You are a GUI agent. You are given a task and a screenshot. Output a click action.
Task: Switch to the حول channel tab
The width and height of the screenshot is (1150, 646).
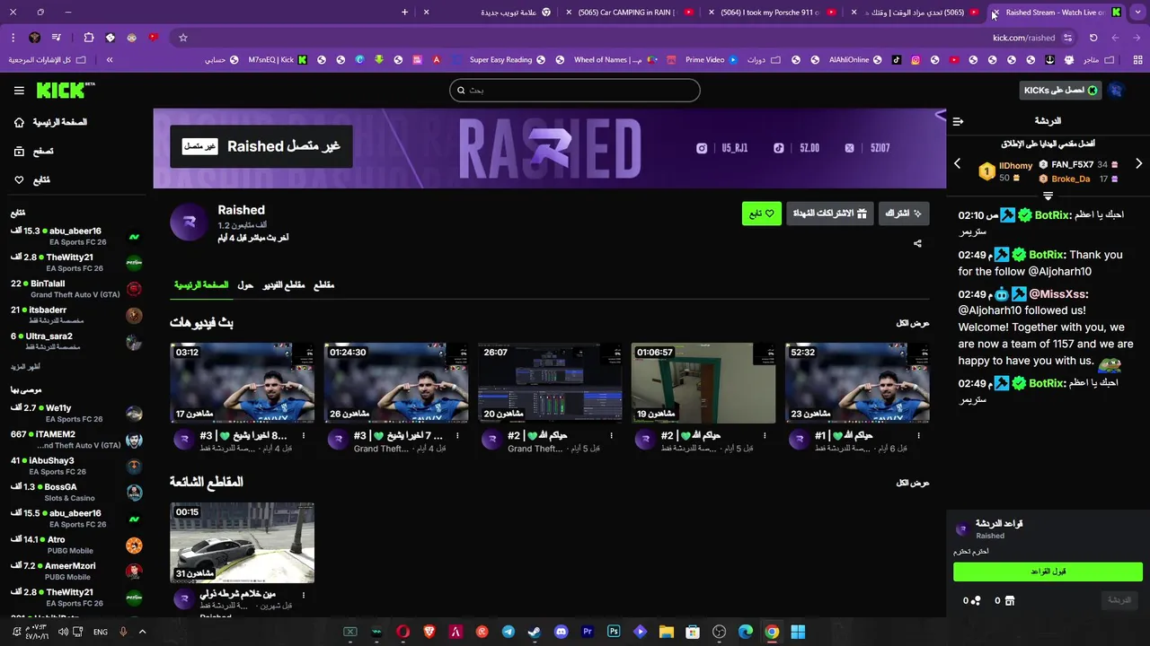(x=245, y=285)
